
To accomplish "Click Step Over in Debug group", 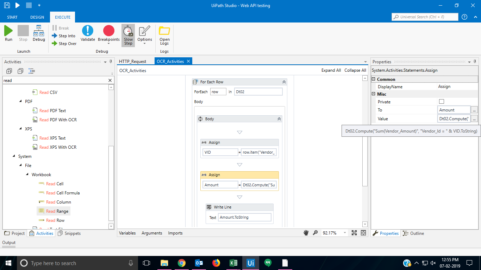I will 64,44.
